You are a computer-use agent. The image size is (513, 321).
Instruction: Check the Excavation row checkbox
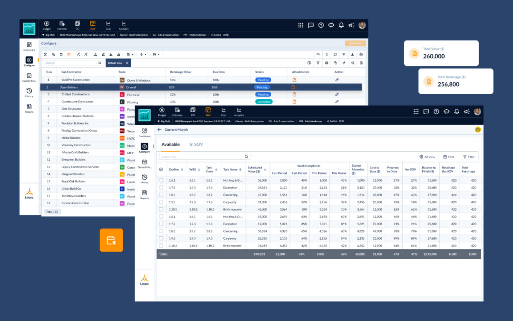[161, 186]
